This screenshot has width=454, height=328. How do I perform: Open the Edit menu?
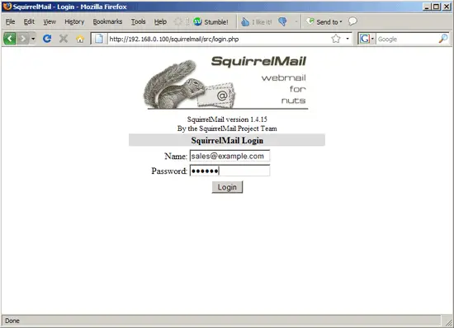point(29,21)
